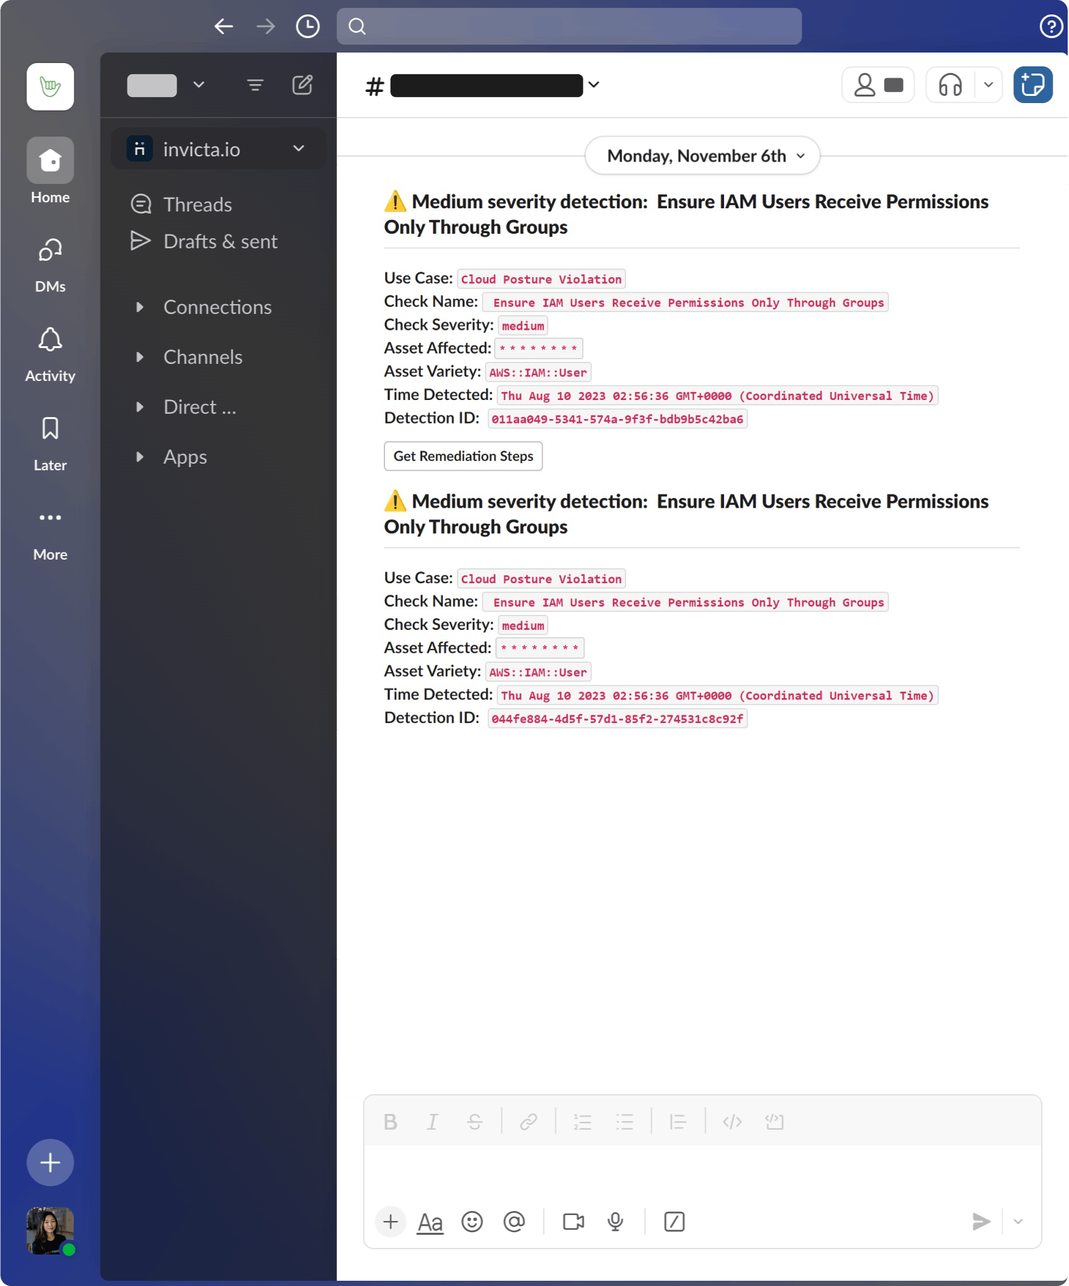Start a huddle with headphones icon
This screenshot has width=1069, height=1286.
[950, 85]
